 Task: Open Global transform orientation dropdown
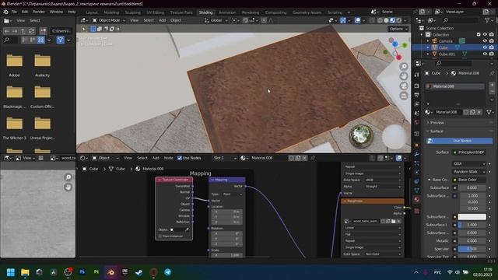(216, 20)
